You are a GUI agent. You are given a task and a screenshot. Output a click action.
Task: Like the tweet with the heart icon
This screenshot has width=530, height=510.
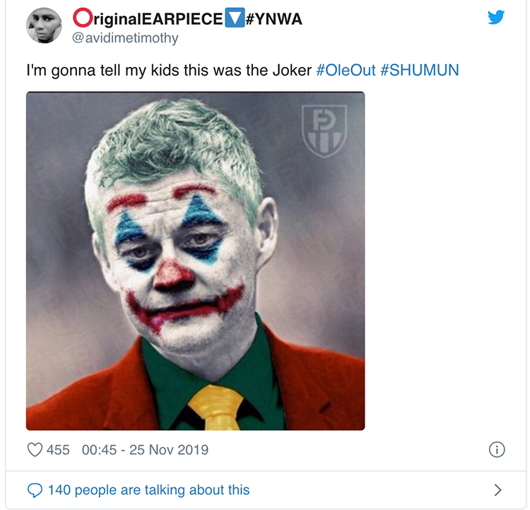(35, 450)
